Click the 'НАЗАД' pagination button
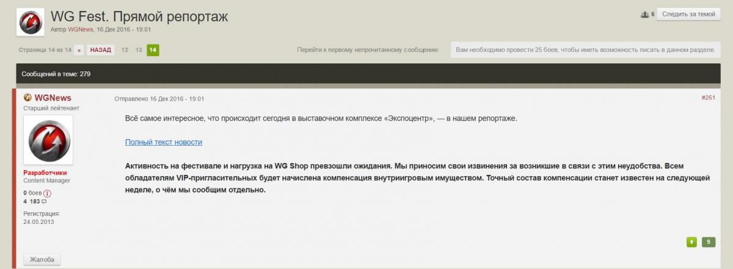 tap(101, 50)
